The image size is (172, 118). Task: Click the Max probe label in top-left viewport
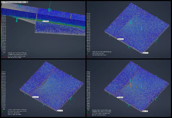(x=46, y=21)
